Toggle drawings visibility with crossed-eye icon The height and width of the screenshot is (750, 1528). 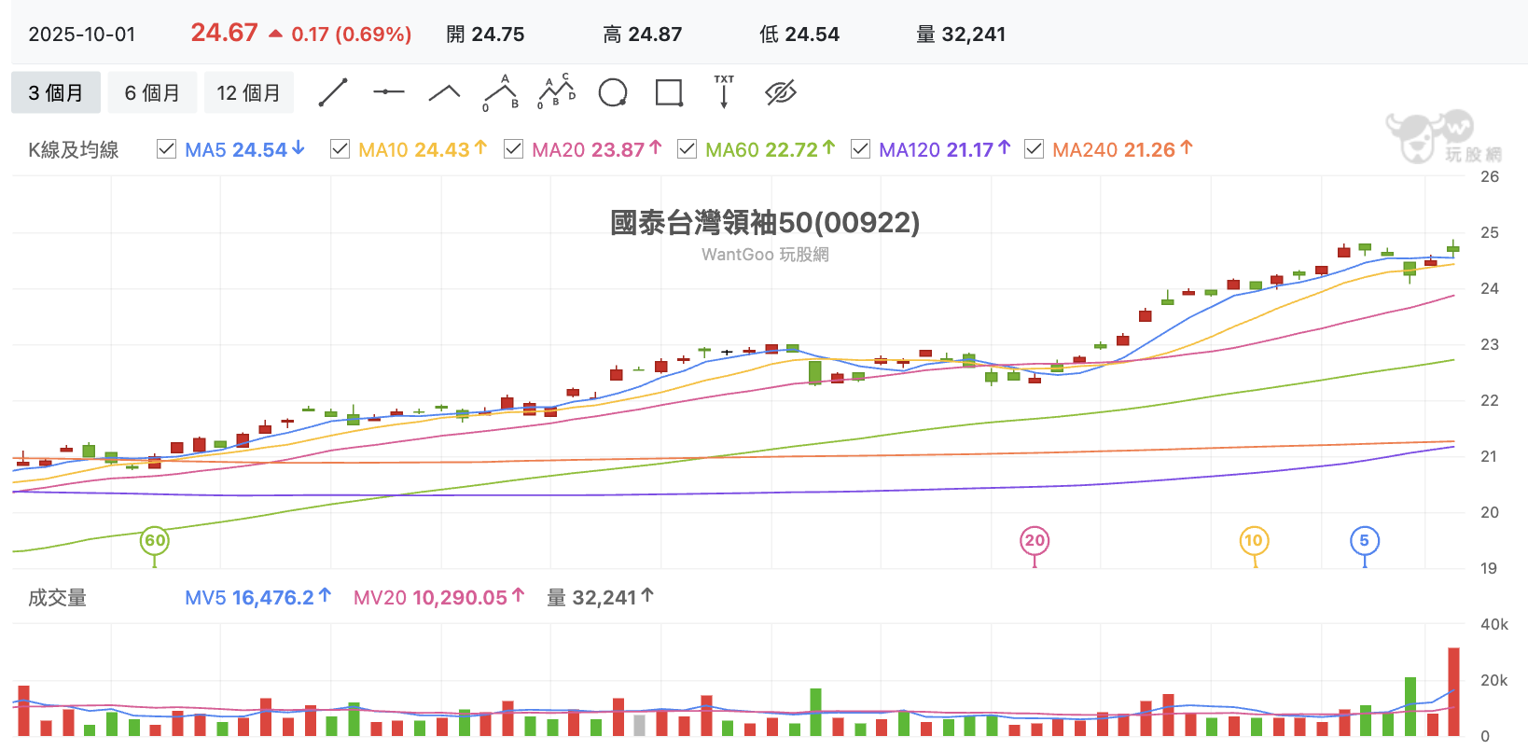[x=780, y=91]
